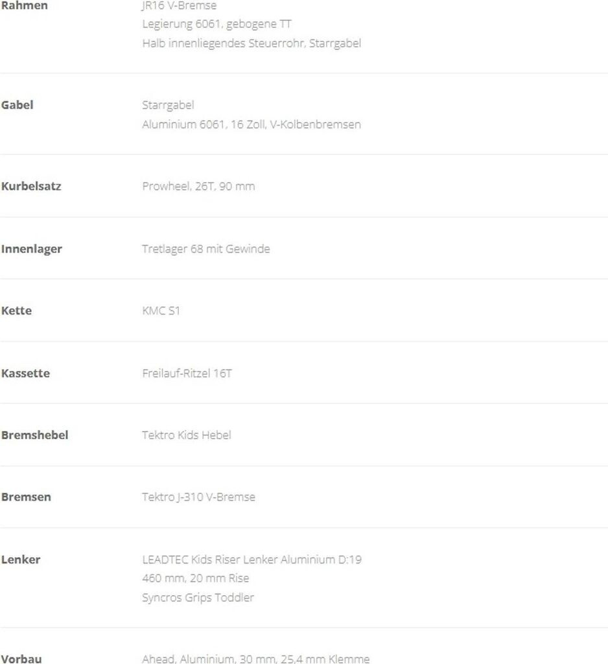Click 'Aluminium 6061, 16 Zoll, V-Kolbenbremsen' text
Image resolution: width=608 pixels, height=664 pixels.
[x=251, y=124]
